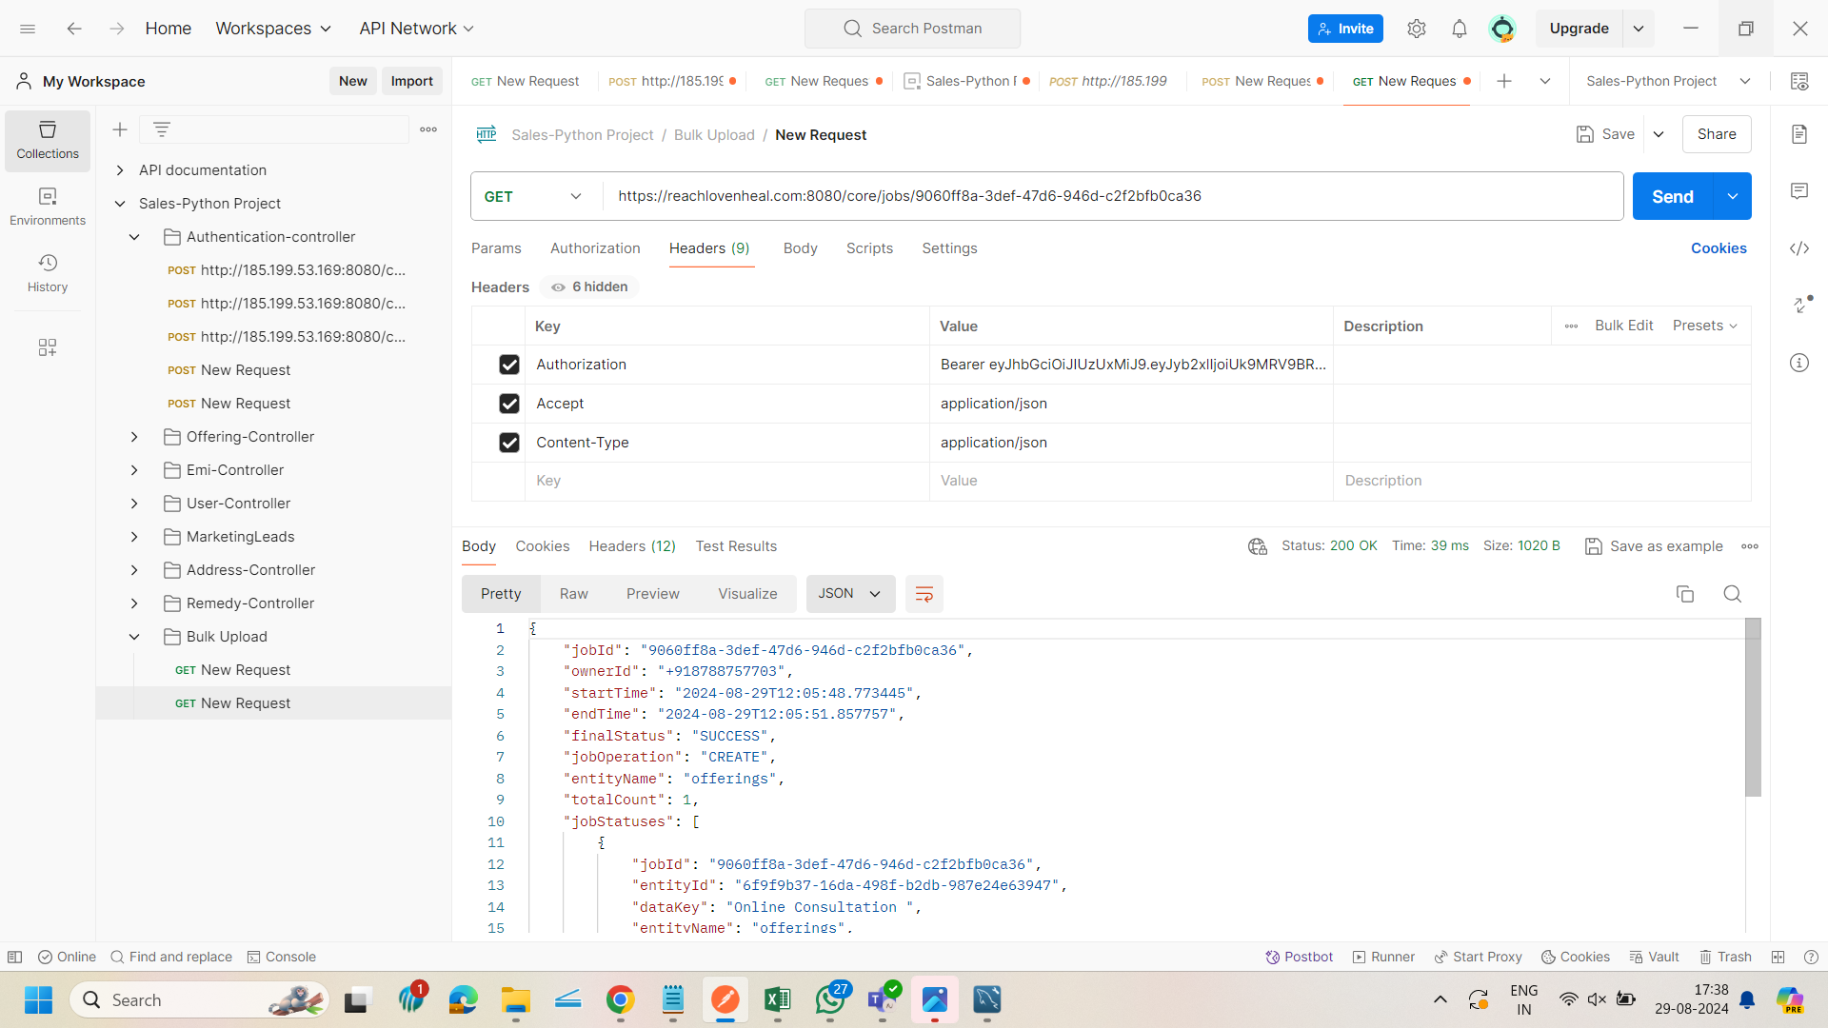Viewport: 1828px width, 1028px height.
Task: Open Excel from the taskbar
Action: (x=778, y=999)
